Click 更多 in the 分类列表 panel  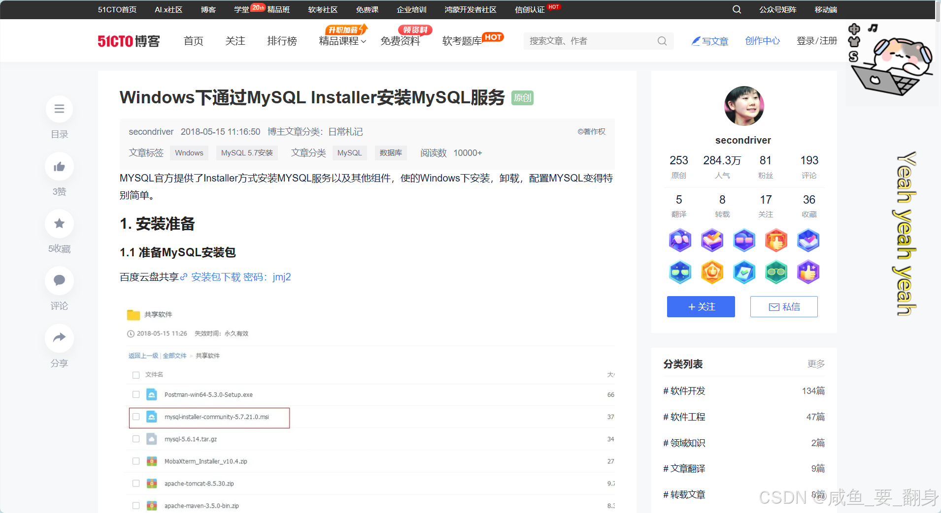[816, 363]
